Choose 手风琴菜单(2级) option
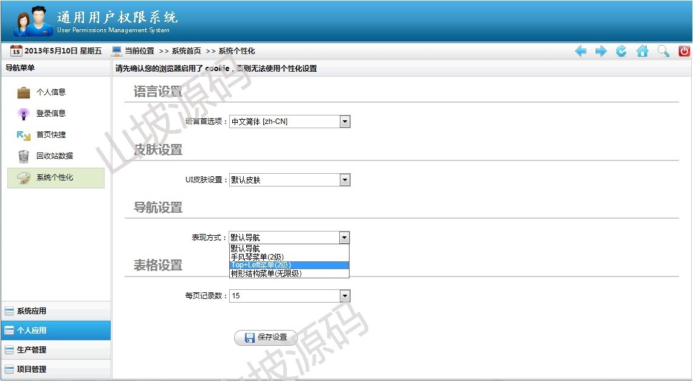Viewport: 693px width, 381px height. point(289,257)
